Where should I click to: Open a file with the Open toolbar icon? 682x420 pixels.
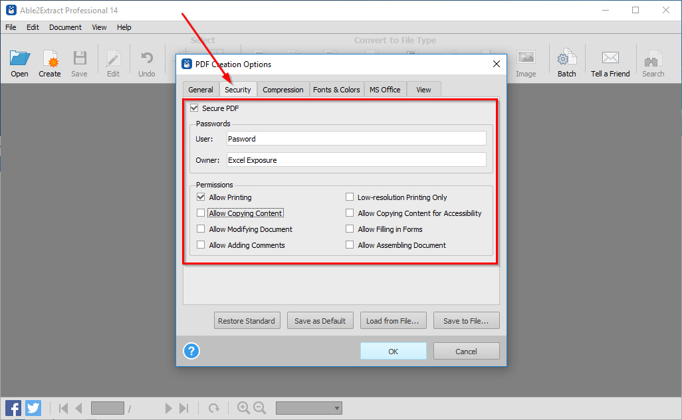20,58
